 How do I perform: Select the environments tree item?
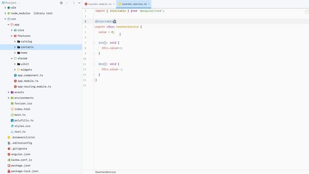[x=41, y=98]
